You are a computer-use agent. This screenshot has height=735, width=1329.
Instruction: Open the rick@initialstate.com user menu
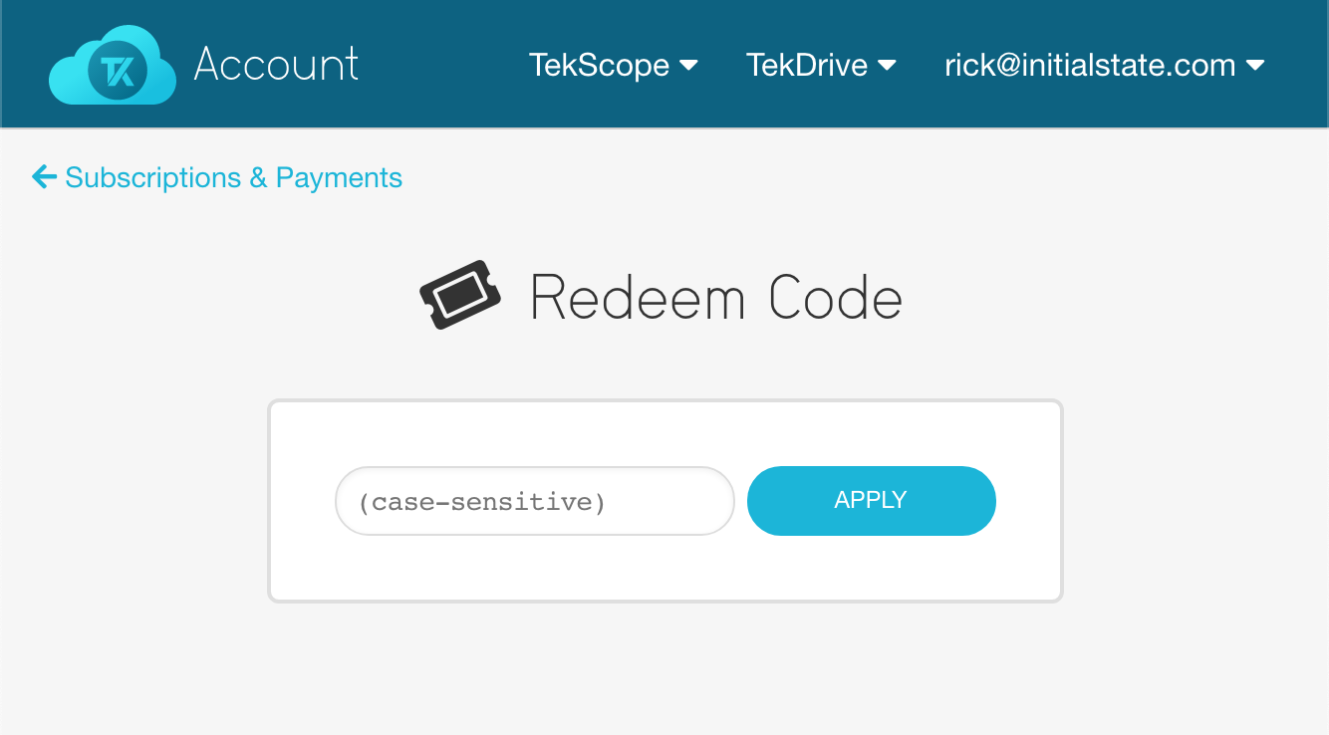point(1090,66)
